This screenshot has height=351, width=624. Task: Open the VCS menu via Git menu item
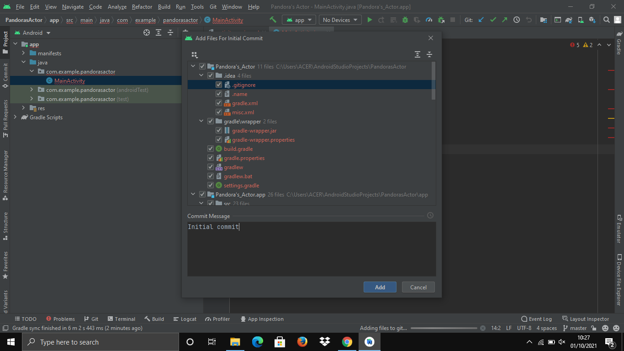213,6
